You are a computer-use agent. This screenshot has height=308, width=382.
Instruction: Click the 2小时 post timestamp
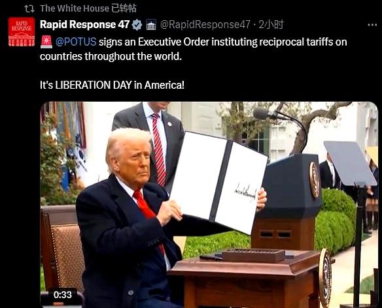271,24
